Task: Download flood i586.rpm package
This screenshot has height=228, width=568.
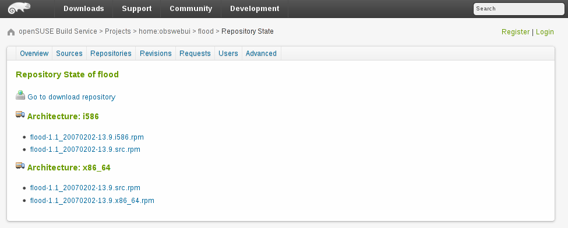Action: tap(87, 137)
